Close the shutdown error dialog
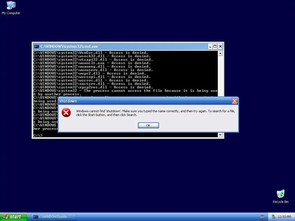This screenshot has height=221, width=295. point(235,101)
